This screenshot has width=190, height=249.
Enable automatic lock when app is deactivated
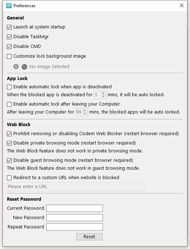click(9, 87)
